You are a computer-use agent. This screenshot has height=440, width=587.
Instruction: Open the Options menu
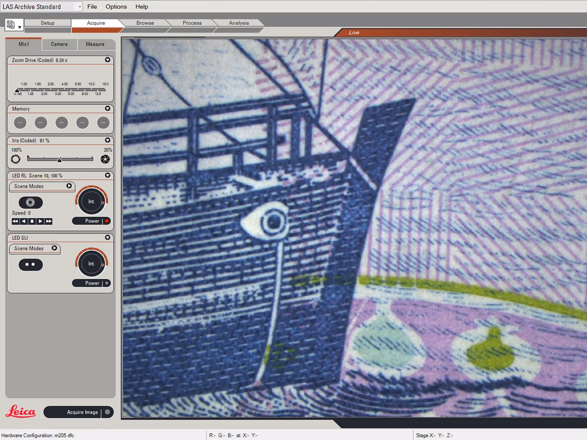(116, 7)
